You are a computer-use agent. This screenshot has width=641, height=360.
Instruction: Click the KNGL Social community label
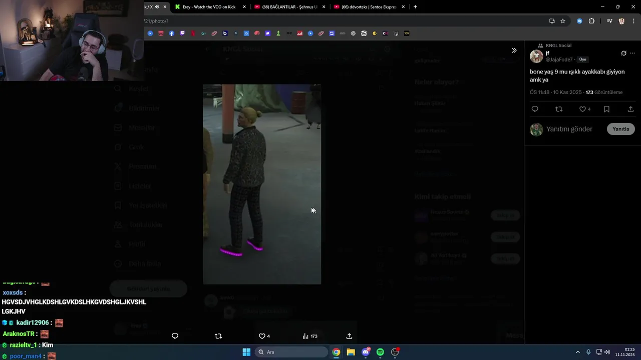click(x=558, y=45)
